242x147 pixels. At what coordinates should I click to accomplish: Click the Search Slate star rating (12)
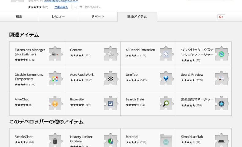tap(135, 105)
